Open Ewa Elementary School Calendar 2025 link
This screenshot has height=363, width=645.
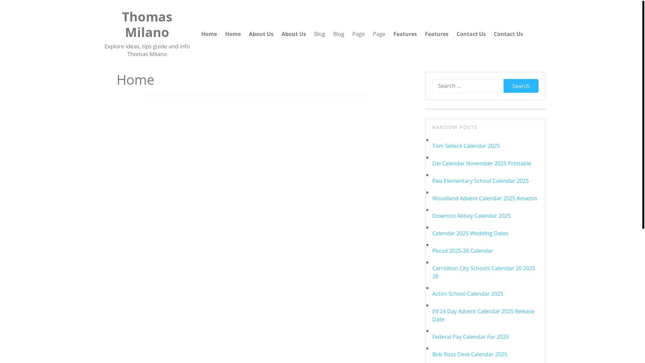click(480, 181)
